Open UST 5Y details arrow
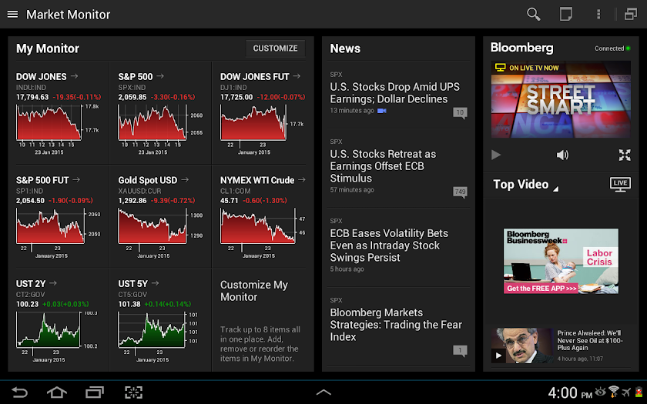Screen dimensions: 647x404 coord(155,283)
